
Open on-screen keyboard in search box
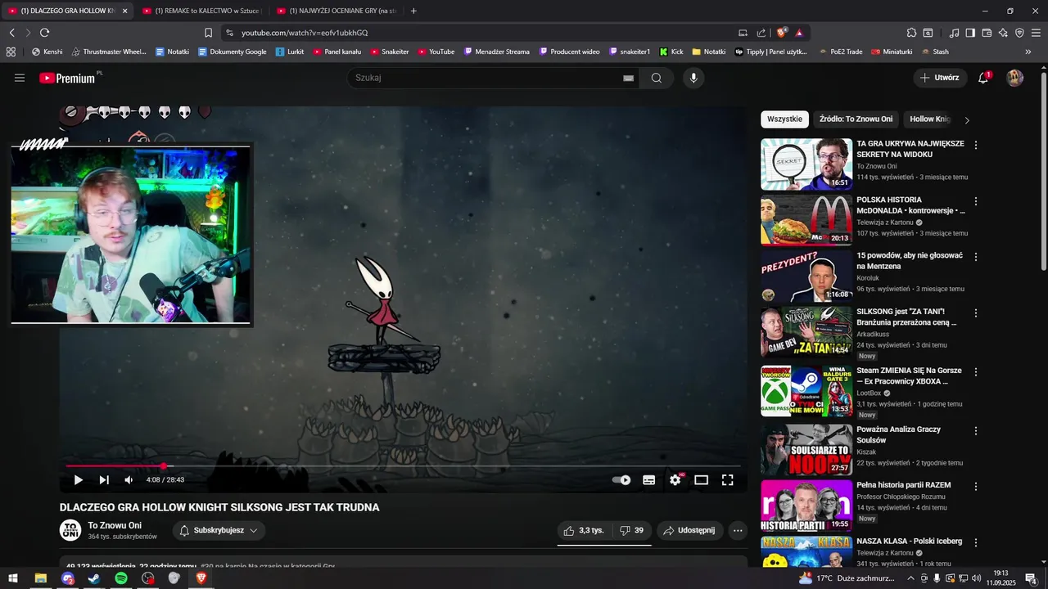tap(628, 78)
